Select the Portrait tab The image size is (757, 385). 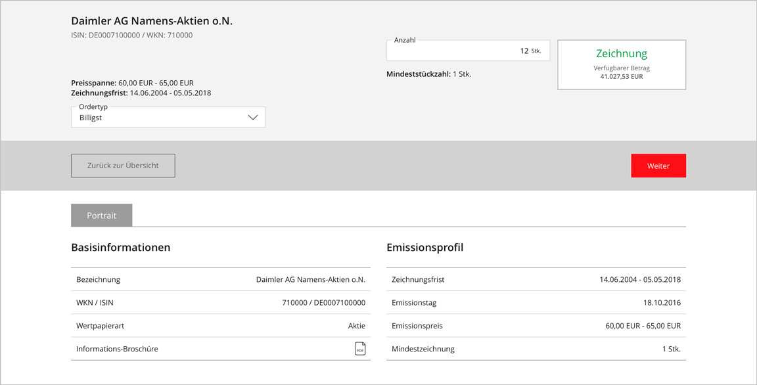(x=101, y=215)
